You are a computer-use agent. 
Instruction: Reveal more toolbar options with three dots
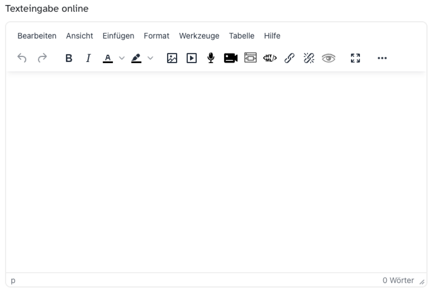[382, 58]
